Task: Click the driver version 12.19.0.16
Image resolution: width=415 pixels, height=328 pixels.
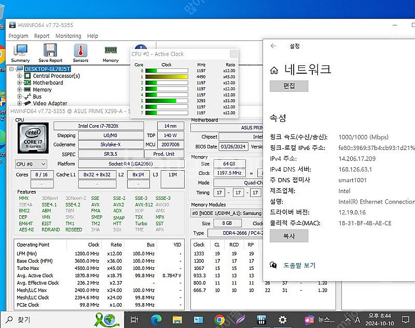Action: pyautogui.click(x=352, y=212)
